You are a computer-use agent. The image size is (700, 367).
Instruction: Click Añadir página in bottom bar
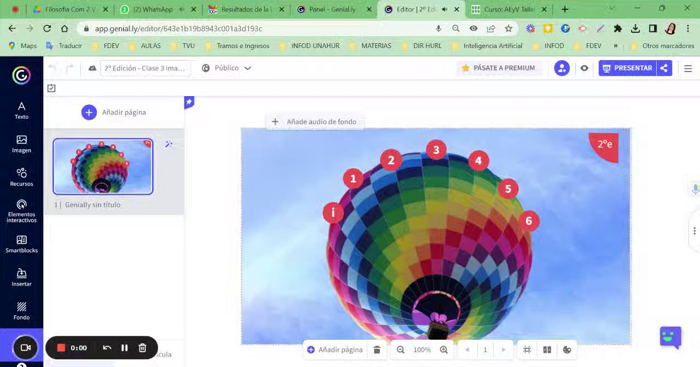point(335,350)
